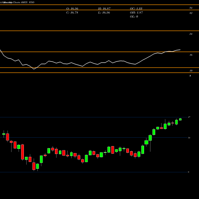Click the 'OL: 0' value
Image resolution: width=199 pixels, height=199 pixels.
pyautogui.click(x=134, y=17)
